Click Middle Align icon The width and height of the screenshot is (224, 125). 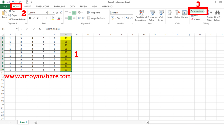tap(70, 12)
